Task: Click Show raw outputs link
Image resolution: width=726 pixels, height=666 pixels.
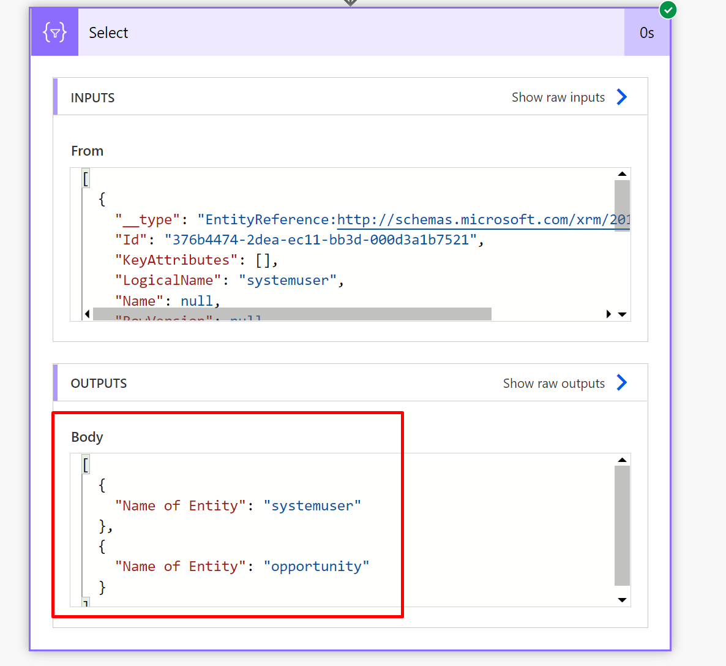Action: 554,384
